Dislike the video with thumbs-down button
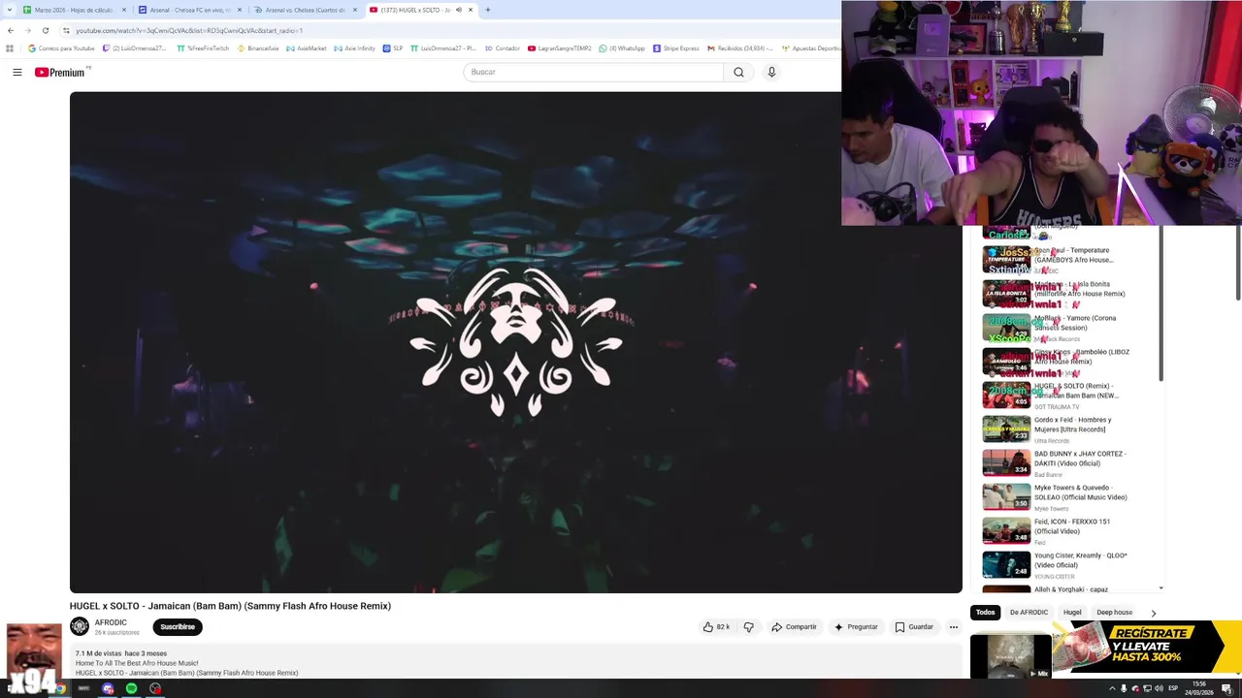This screenshot has width=1242, height=698. (748, 627)
